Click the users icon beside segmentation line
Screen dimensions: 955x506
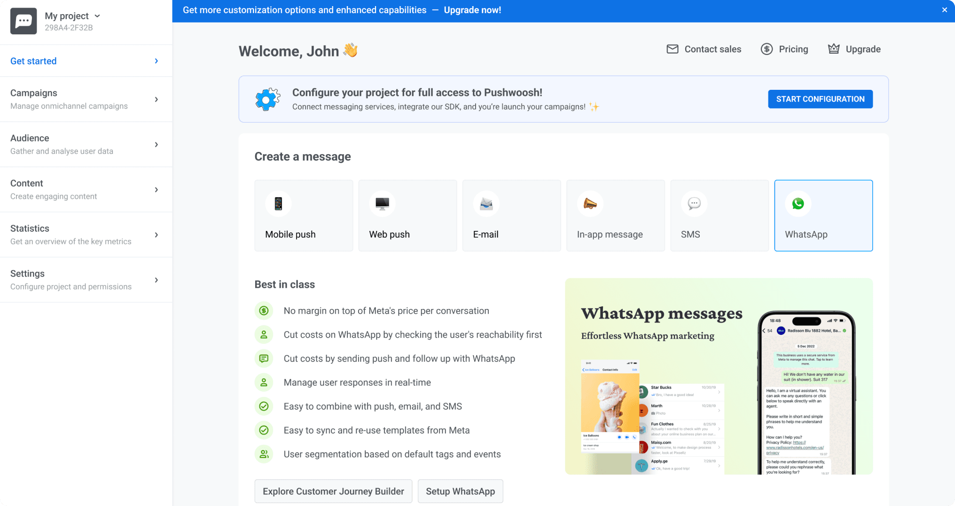coord(264,454)
